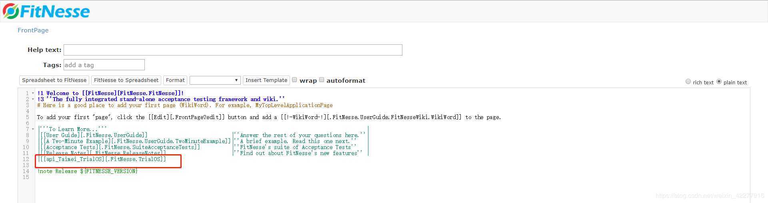The image size is (768, 203).
Task: Collapse the fold arrow on line 2
Action: (33, 99)
